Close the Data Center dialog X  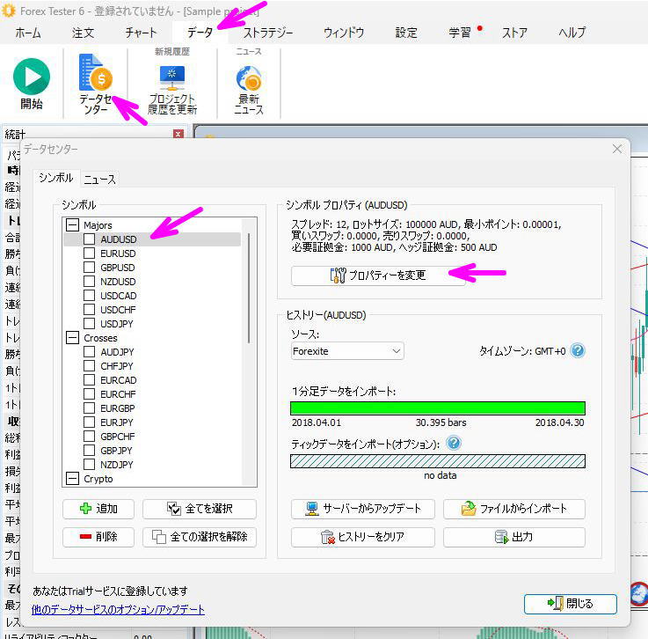pyautogui.click(x=617, y=149)
